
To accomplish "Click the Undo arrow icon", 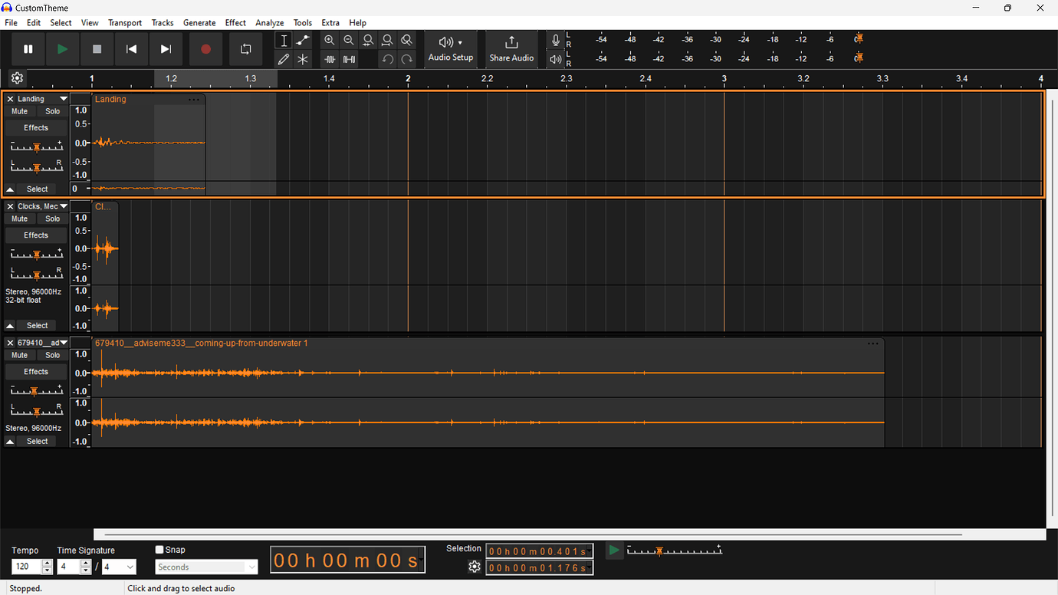I will [387, 58].
